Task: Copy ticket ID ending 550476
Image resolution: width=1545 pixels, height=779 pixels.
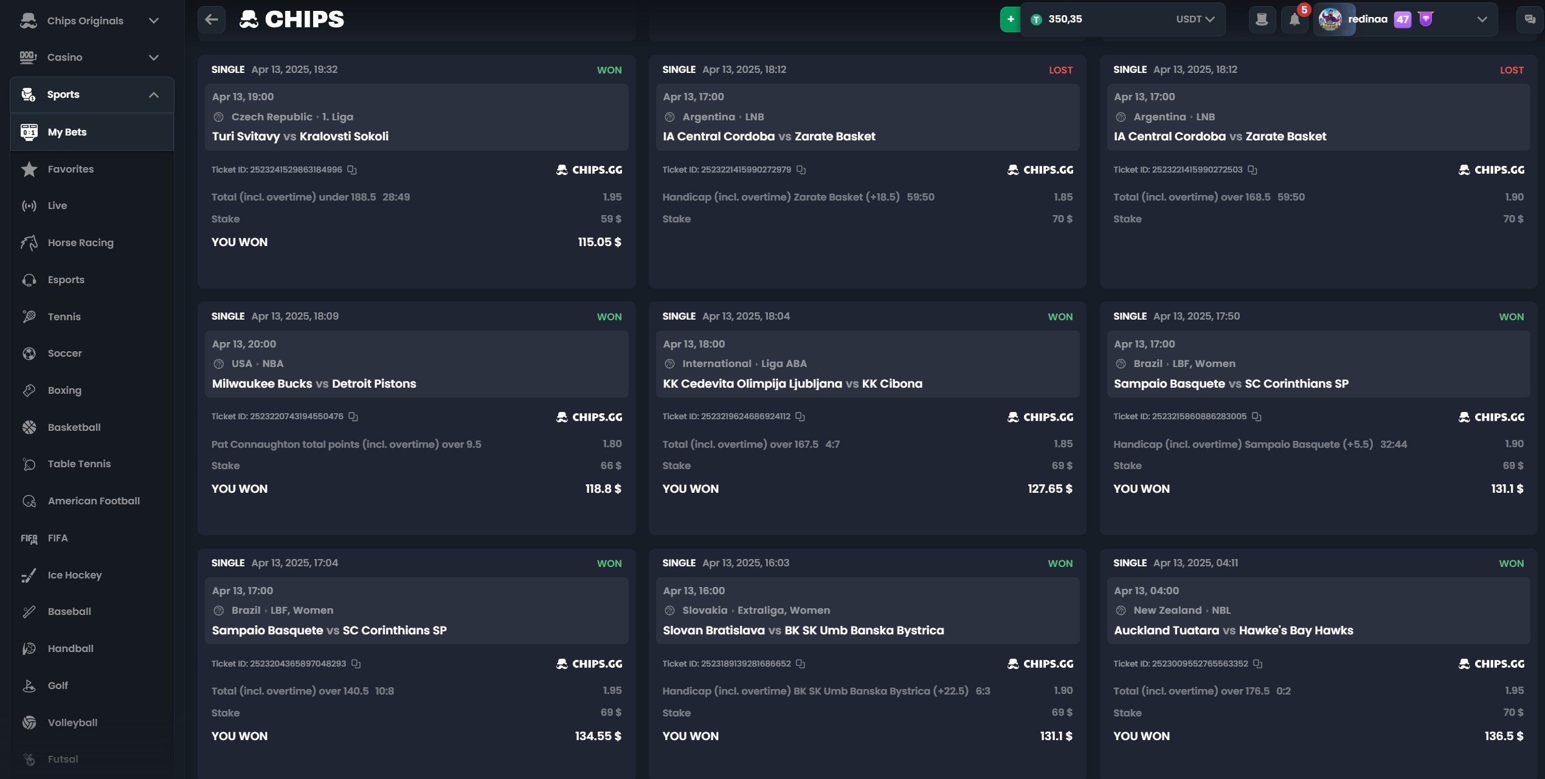Action: [353, 416]
